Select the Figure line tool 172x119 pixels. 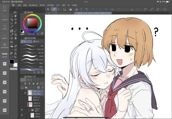(12, 50)
